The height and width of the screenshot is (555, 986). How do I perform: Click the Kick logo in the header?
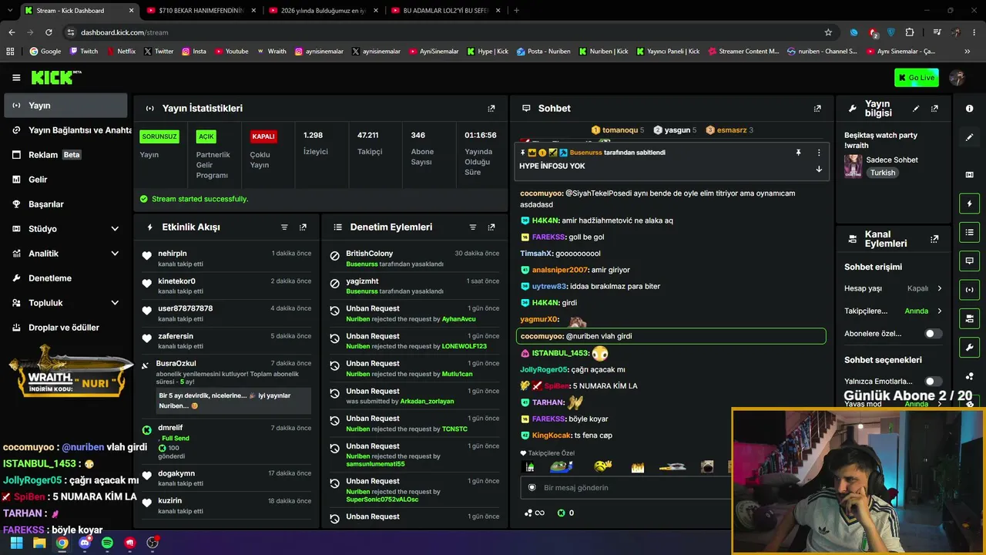(56, 77)
